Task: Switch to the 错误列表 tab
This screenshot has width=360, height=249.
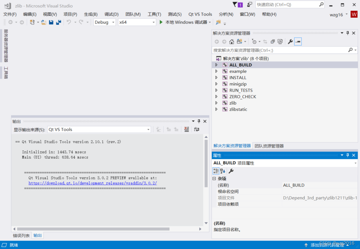Action: click(21, 236)
